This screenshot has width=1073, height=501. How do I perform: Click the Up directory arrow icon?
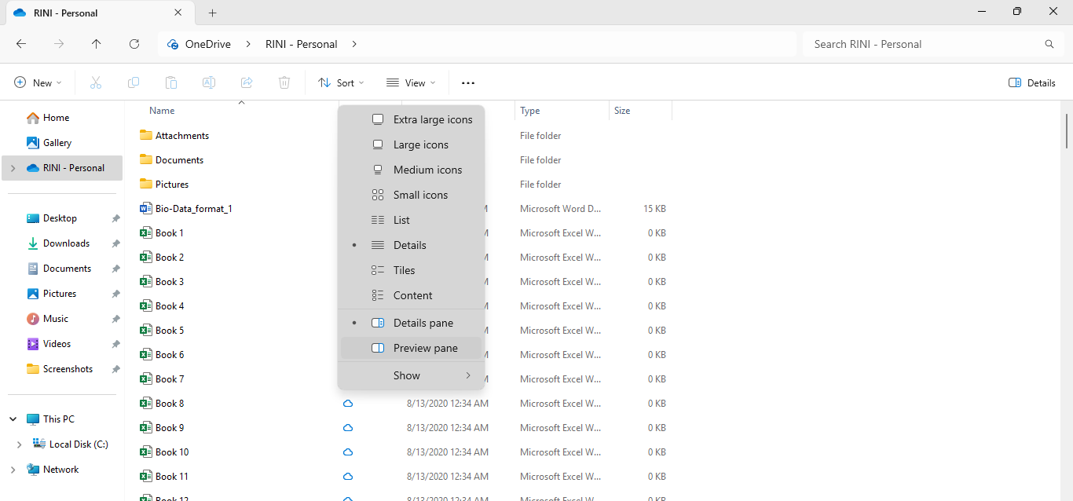97,44
